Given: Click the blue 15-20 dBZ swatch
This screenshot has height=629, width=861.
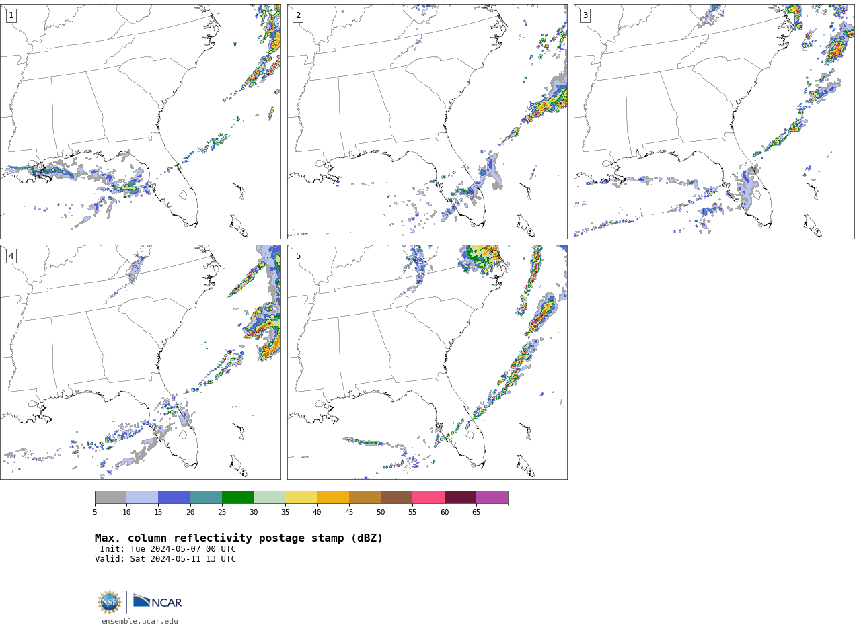Looking at the screenshot, I should 174,497.
